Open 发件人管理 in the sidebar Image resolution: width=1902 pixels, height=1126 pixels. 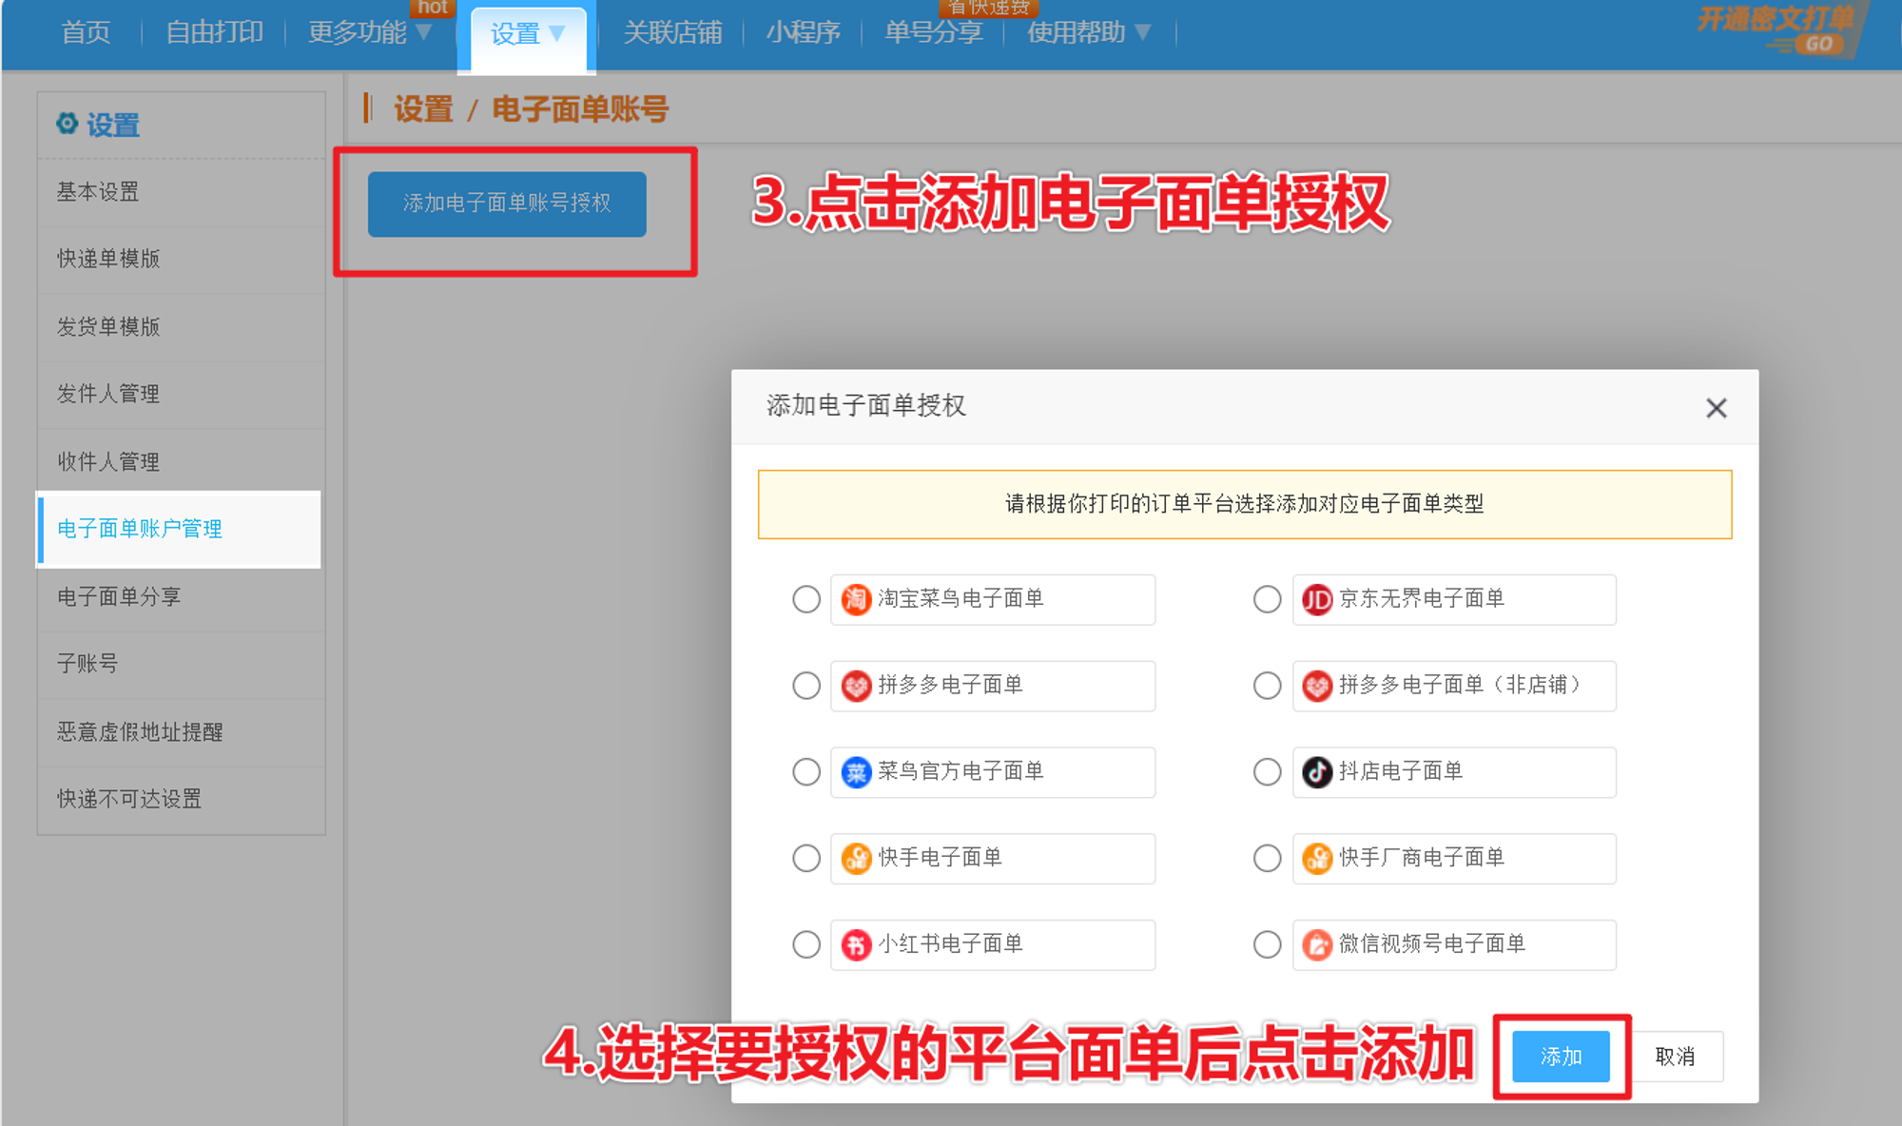point(181,395)
